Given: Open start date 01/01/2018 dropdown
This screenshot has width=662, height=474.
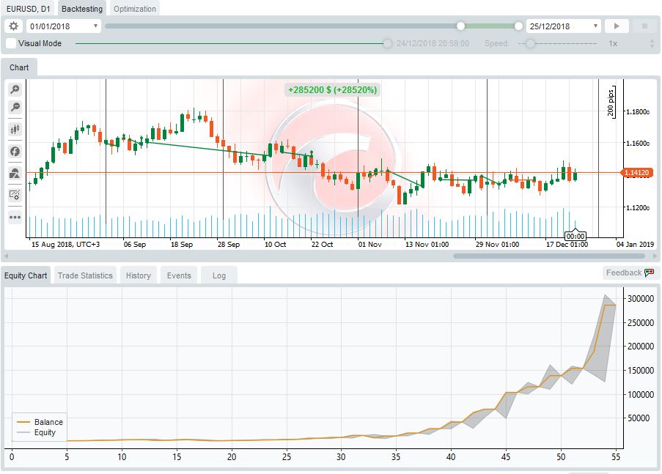Looking at the screenshot, I should 64,26.
